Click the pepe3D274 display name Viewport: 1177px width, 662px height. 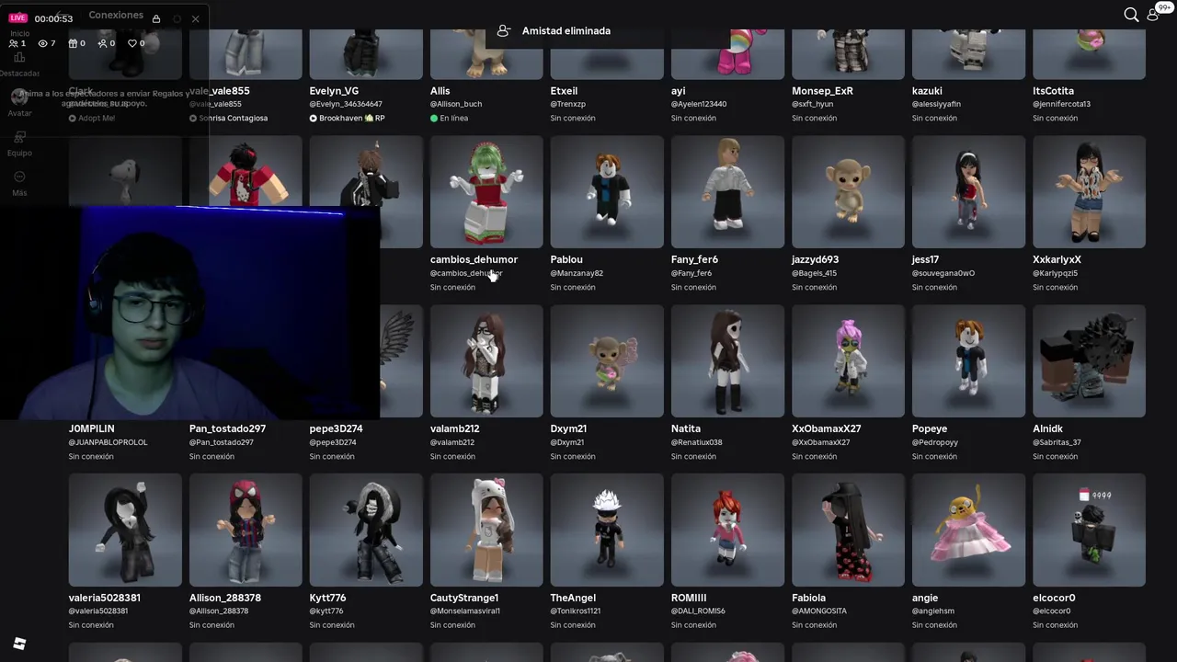pos(336,428)
